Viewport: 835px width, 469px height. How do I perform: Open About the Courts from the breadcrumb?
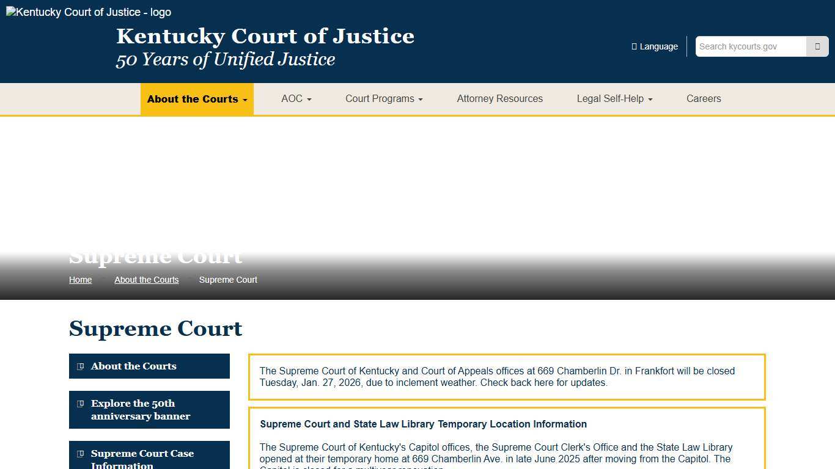(146, 280)
